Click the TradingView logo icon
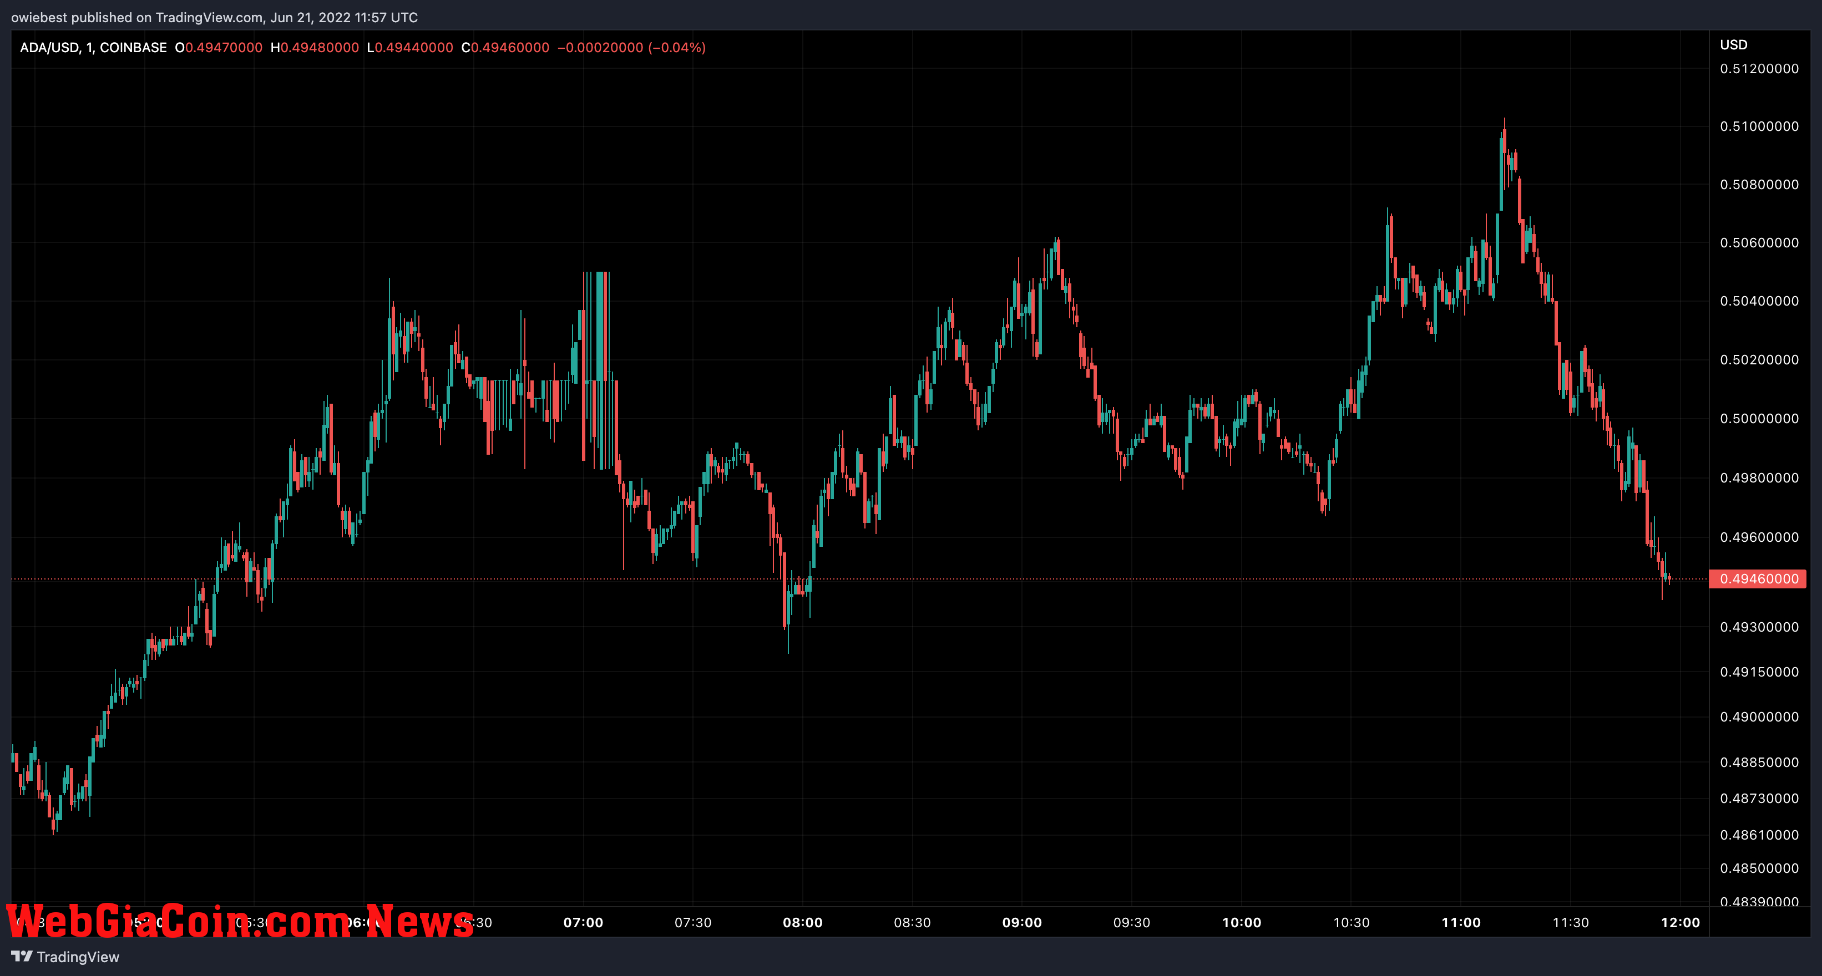Image resolution: width=1822 pixels, height=976 pixels. pos(22,956)
